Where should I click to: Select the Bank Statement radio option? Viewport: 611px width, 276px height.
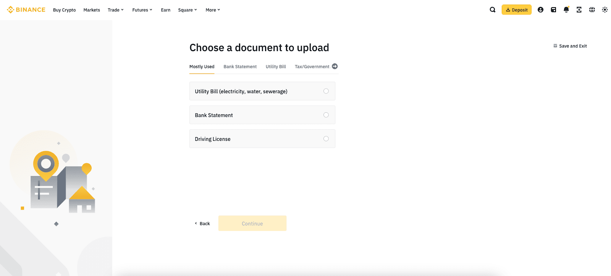point(262,115)
